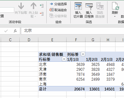Open the 刷新 dropdown arrow
This screenshot has width=124, height=98.
tap(115, 16)
